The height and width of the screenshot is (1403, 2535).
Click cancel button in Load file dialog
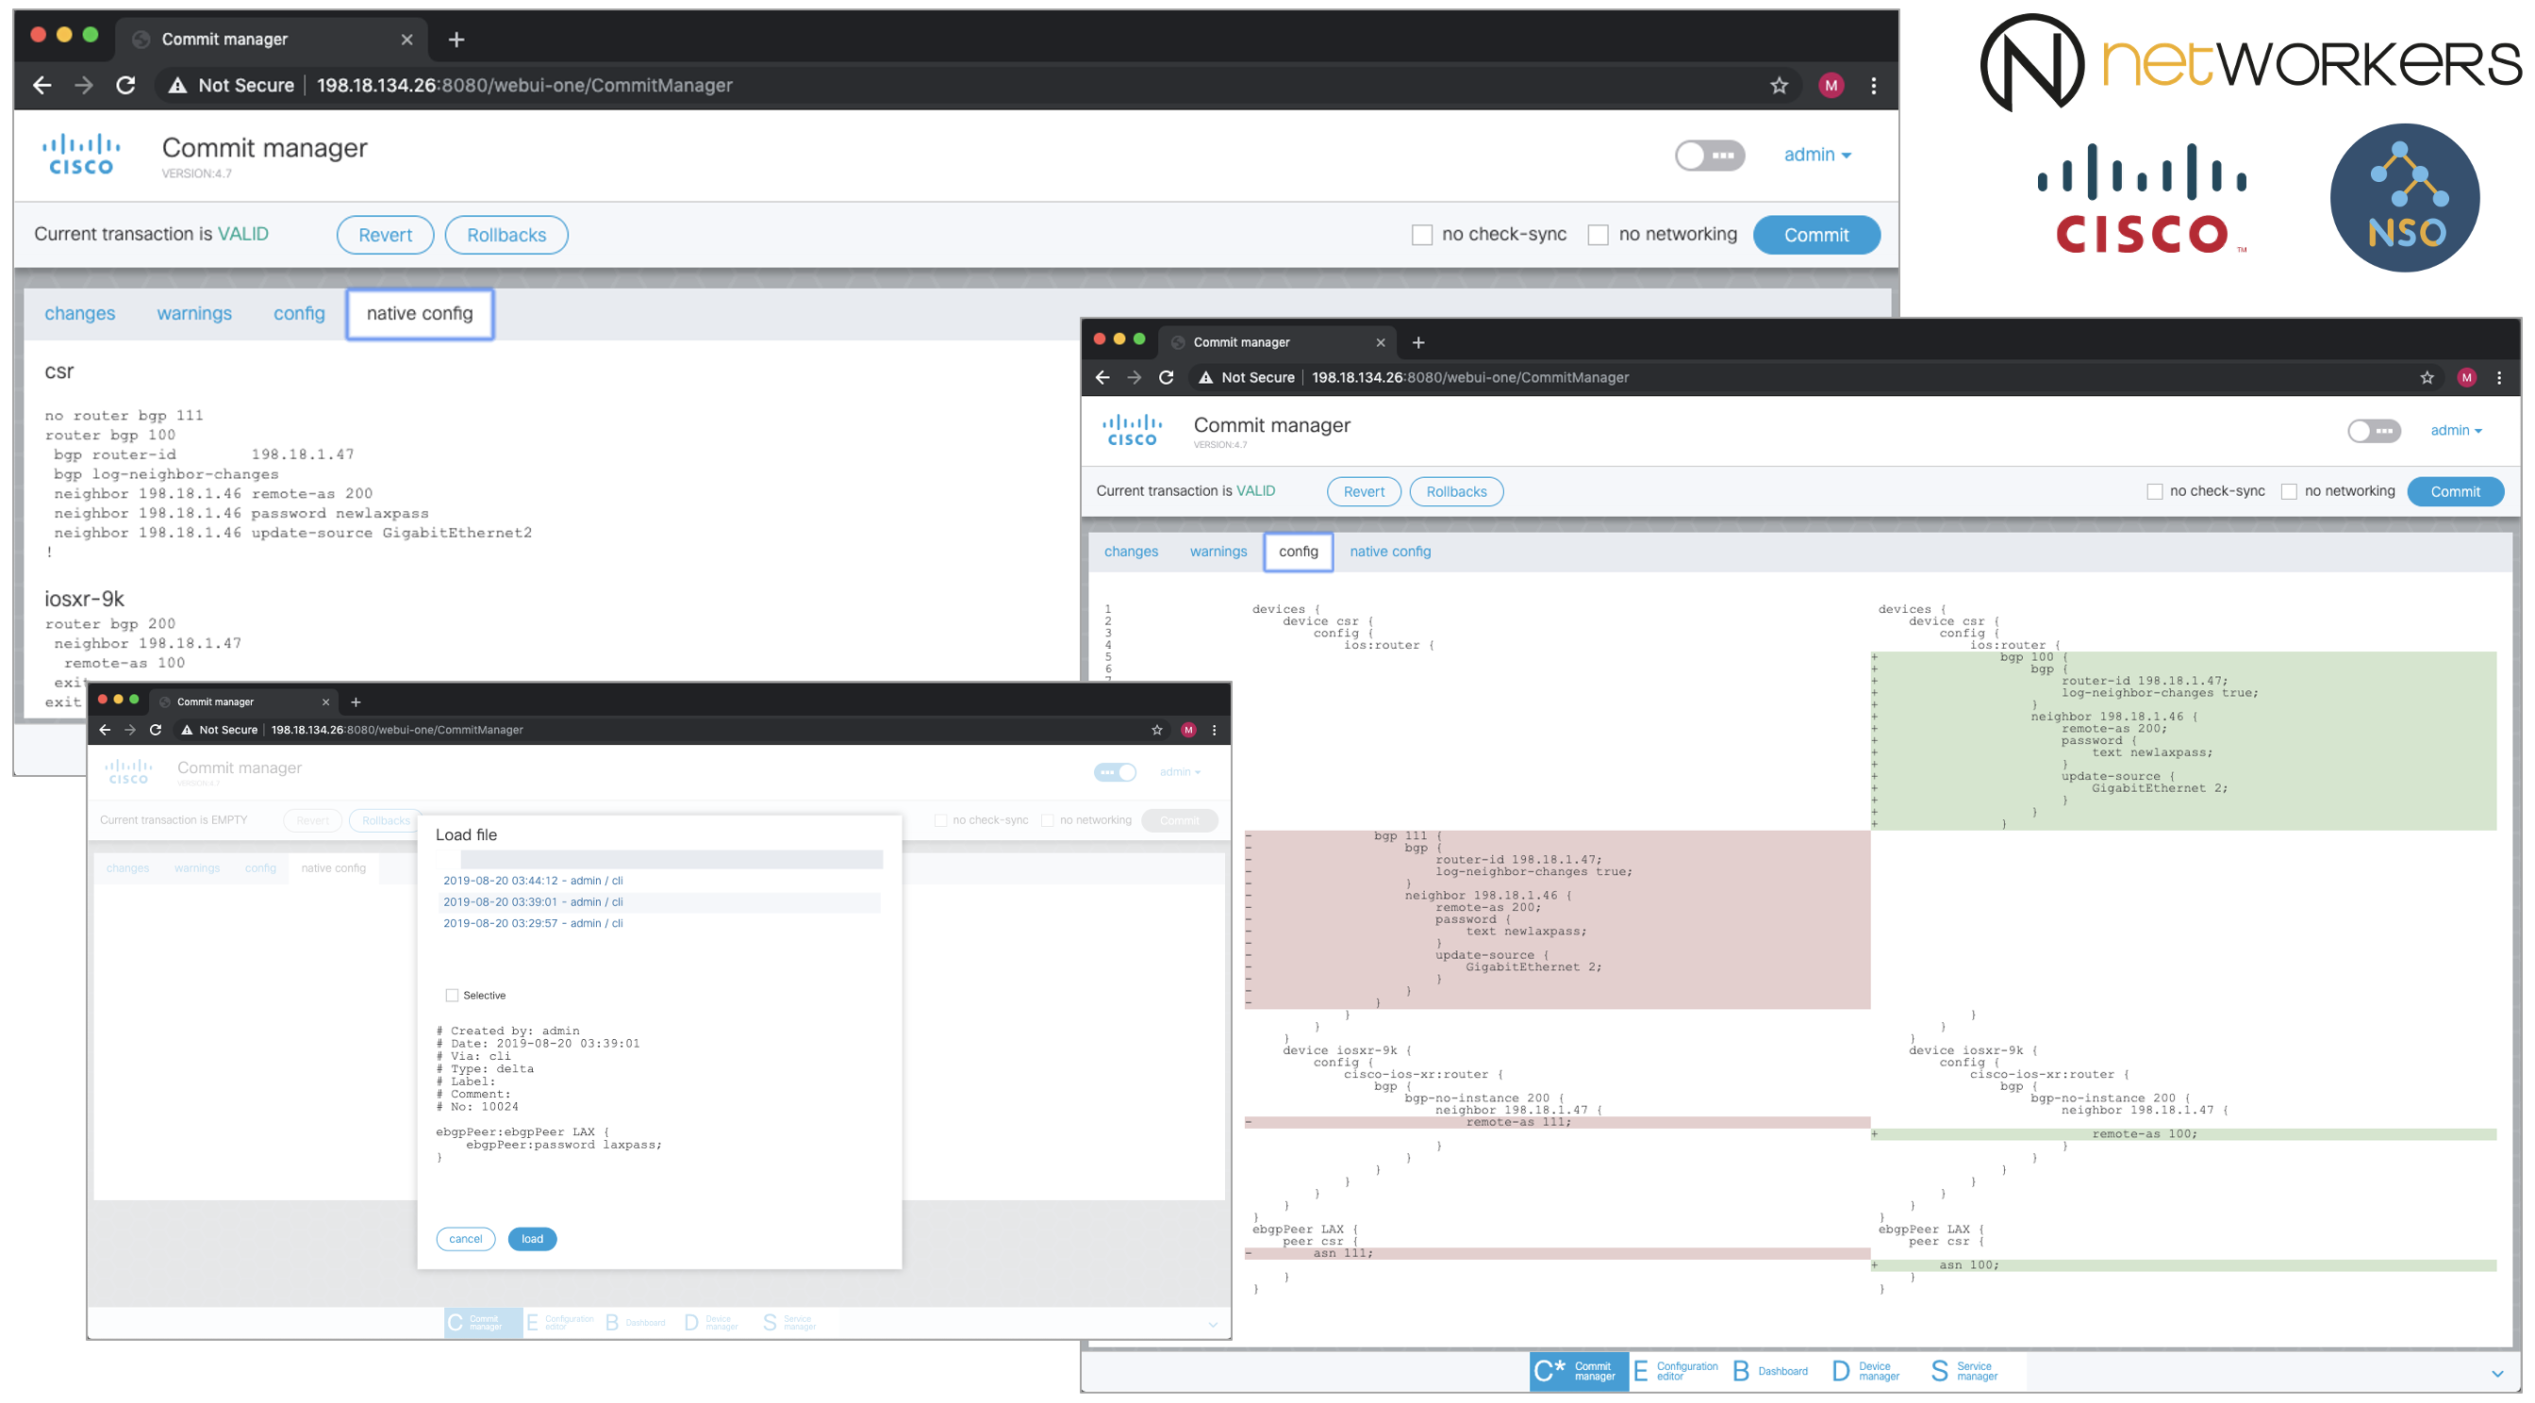466,1239
